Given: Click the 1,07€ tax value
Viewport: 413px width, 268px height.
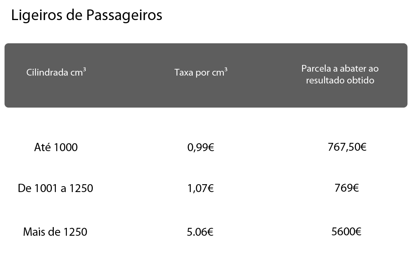Looking at the screenshot, I should point(201,189).
